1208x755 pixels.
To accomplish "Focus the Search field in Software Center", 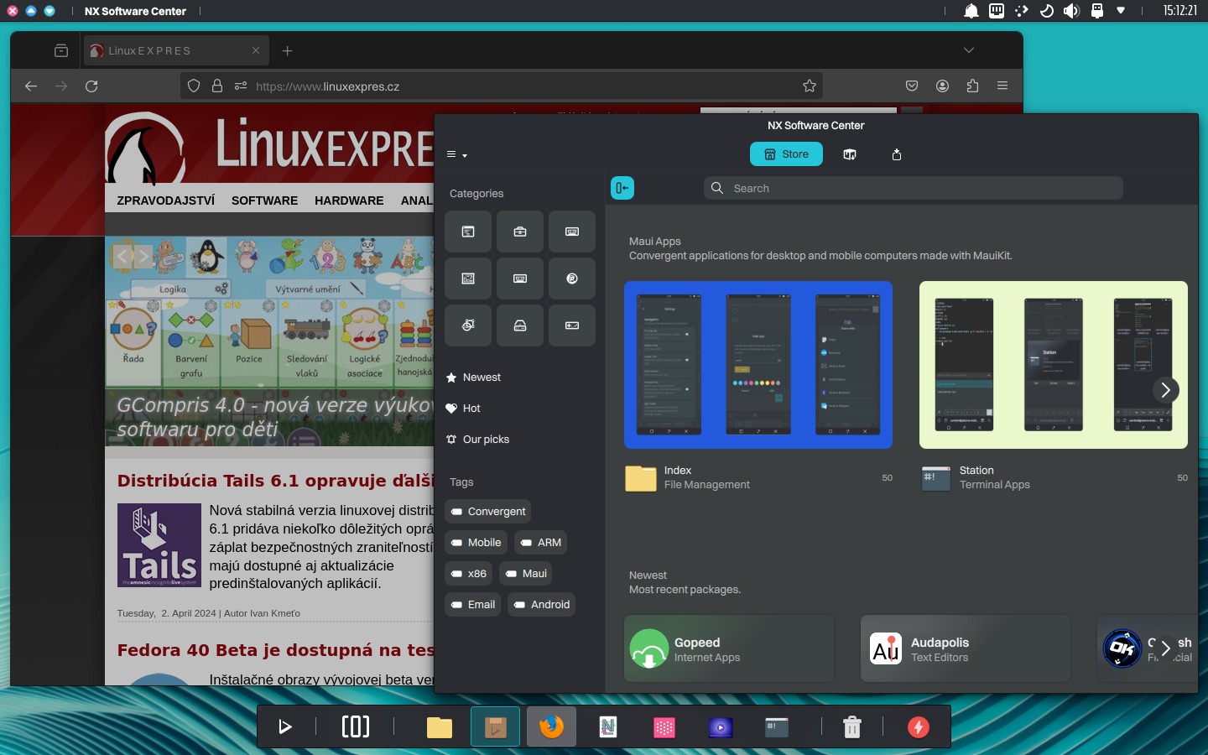I will click(x=913, y=188).
